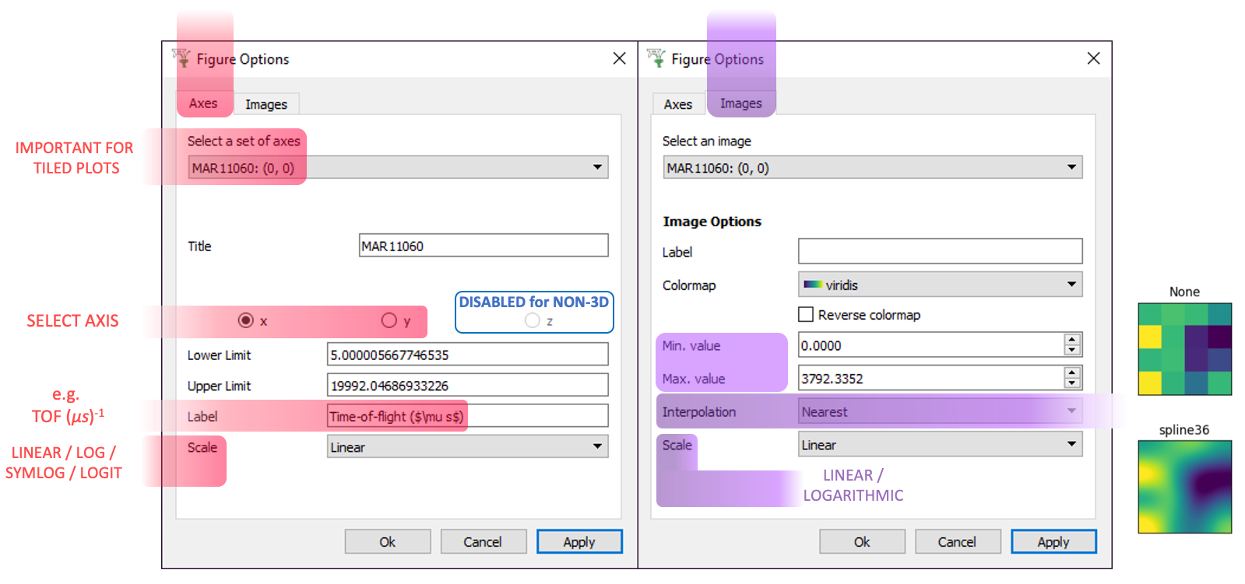Increase Max. value with up arrow
The height and width of the screenshot is (584, 1245).
[x=1072, y=372]
